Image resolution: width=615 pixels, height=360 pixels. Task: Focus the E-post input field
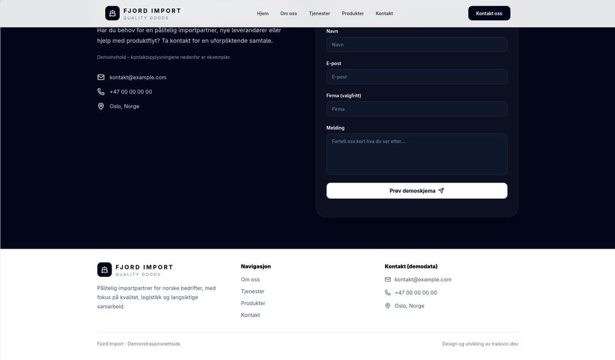[417, 77]
